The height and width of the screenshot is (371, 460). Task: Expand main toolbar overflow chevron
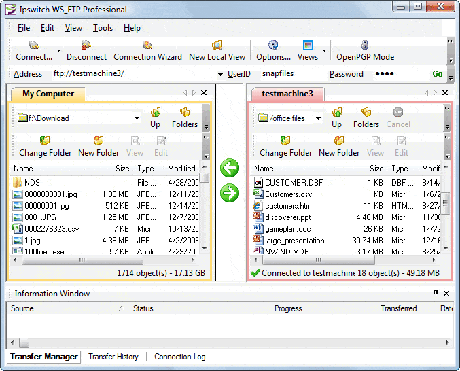[x=450, y=41]
